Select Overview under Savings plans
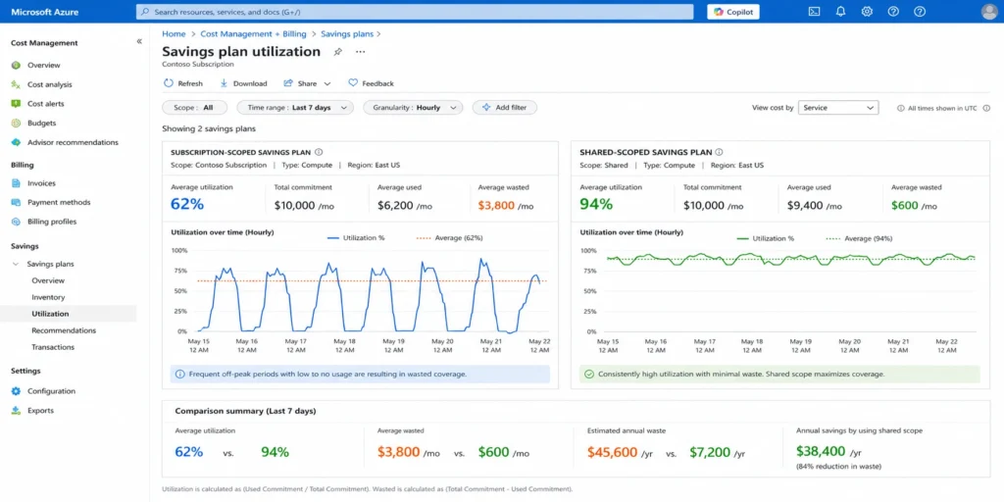 point(49,280)
